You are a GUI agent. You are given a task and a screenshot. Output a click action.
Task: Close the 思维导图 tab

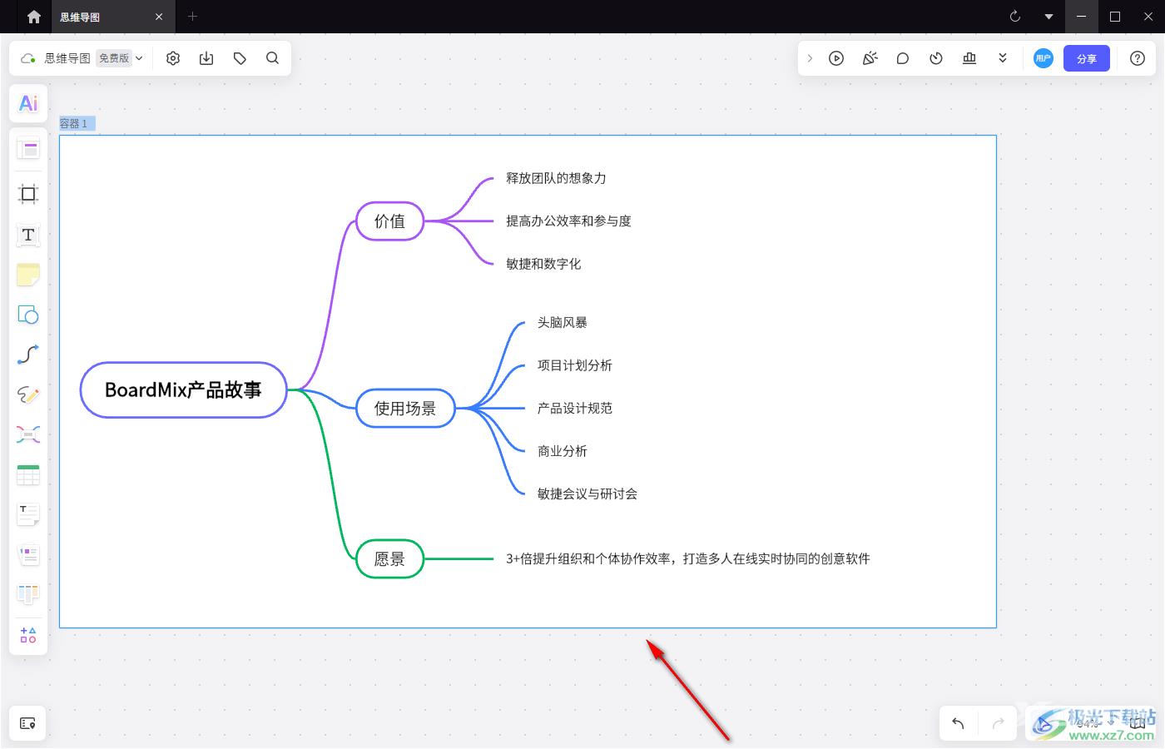(160, 17)
